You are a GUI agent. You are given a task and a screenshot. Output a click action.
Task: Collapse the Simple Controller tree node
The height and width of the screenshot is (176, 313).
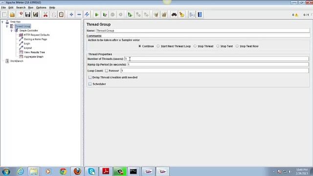[x=12, y=30]
